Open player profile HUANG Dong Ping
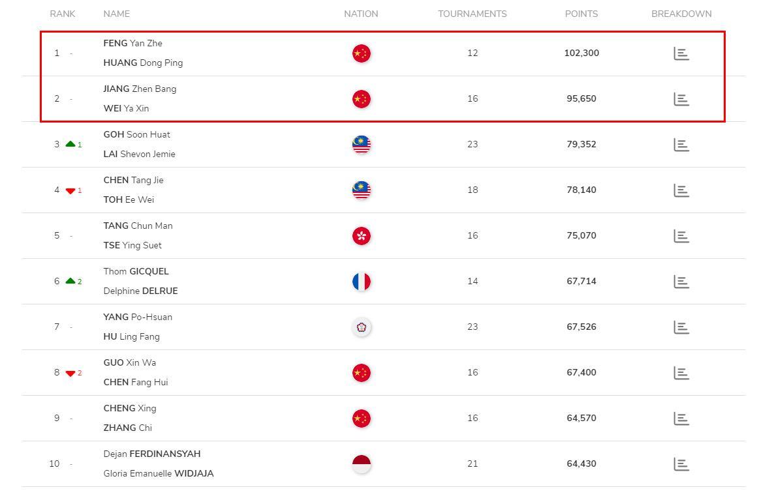The image size is (774, 500). pyautogui.click(x=143, y=63)
